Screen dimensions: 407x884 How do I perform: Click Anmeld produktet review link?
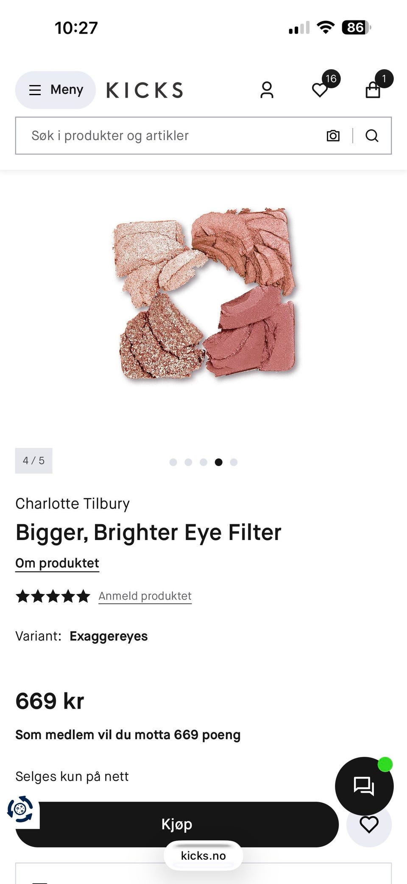(x=145, y=596)
